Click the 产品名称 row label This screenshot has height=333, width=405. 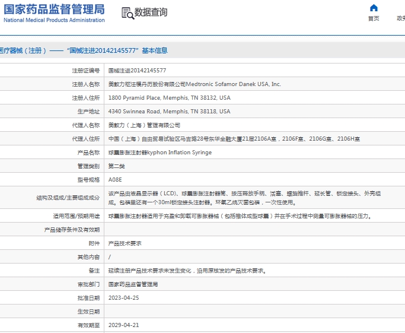pyautogui.click(x=88, y=153)
